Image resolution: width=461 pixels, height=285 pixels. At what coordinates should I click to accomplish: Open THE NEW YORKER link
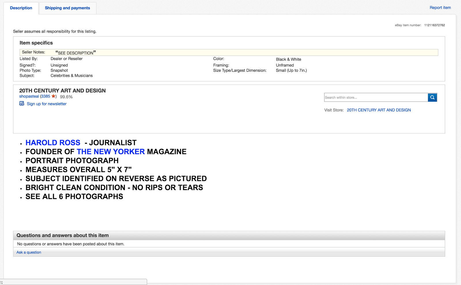coord(111,152)
